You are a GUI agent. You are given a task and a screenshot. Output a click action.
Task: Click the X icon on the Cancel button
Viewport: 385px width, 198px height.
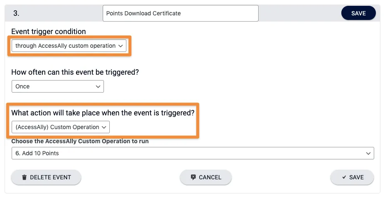point(193,177)
